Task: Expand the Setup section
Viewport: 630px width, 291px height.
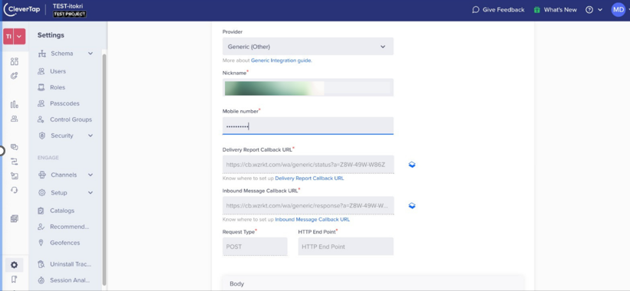Action: click(65, 193)
